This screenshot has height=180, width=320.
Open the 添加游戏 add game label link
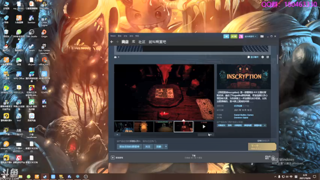pos(119,158)
